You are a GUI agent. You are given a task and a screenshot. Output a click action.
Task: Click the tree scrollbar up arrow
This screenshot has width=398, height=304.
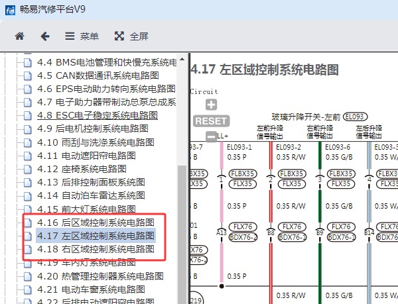click(182, 60)
